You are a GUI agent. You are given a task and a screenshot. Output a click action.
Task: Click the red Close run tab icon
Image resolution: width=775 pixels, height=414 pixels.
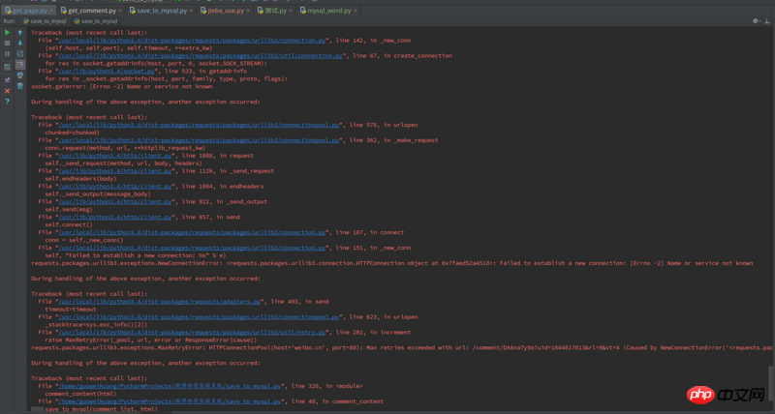point(7,90)
